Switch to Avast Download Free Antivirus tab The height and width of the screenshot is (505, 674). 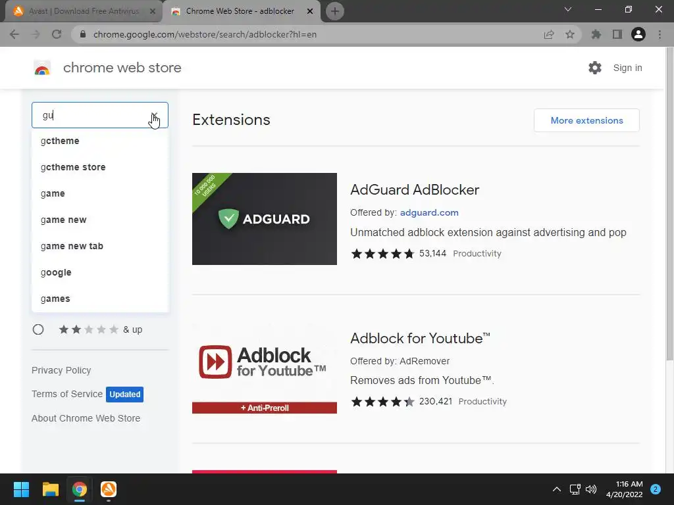pyautogui.click(x=84, y=11)
